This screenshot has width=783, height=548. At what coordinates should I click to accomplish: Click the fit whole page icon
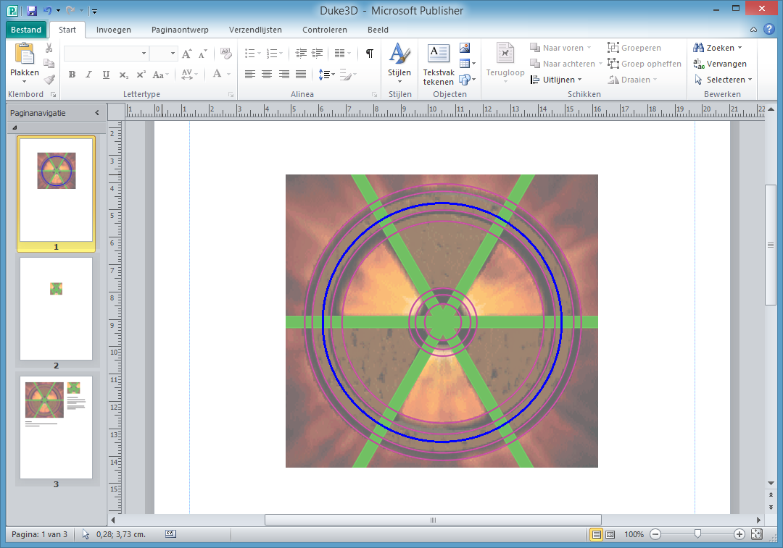[x=756, y=534]
